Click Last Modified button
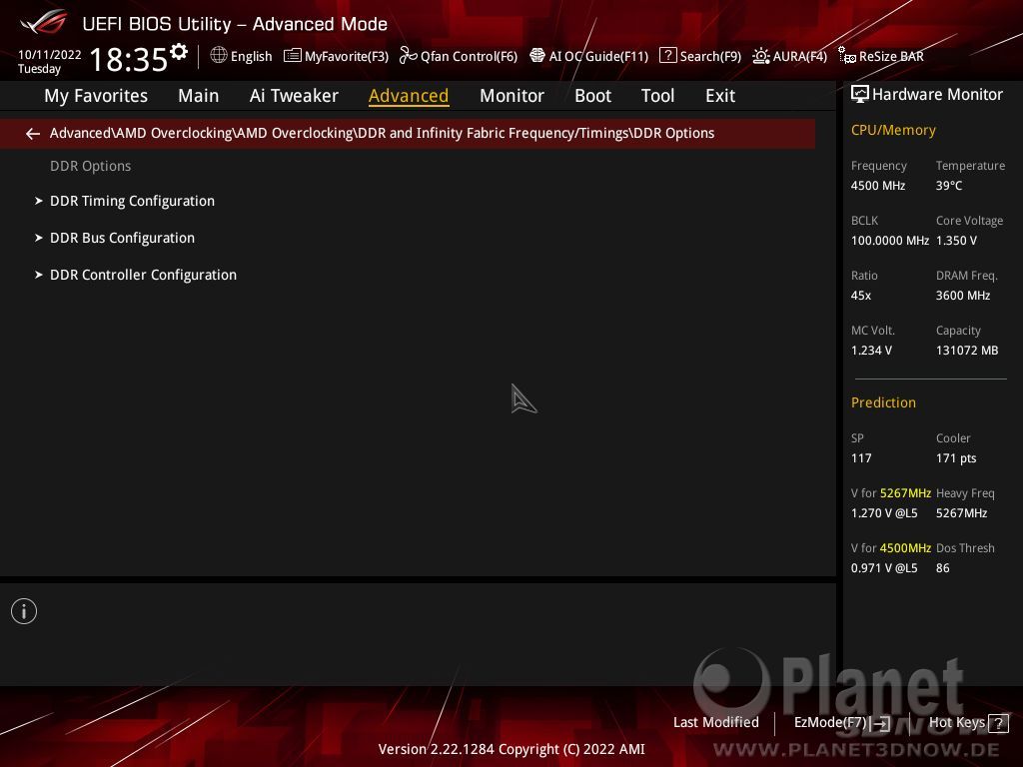This screenshot has height=767, width=1023. 715,723
